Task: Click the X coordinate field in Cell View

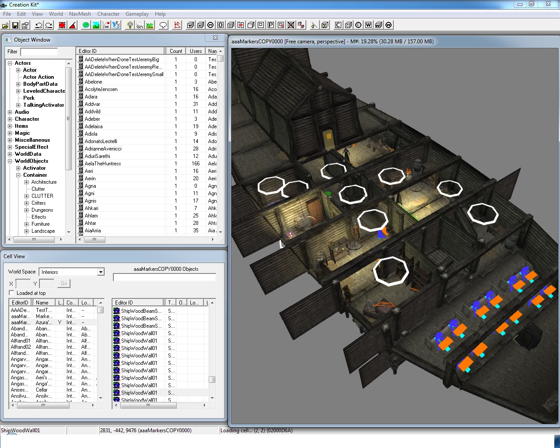Action: pyautogui.click(x=23, y=283)
